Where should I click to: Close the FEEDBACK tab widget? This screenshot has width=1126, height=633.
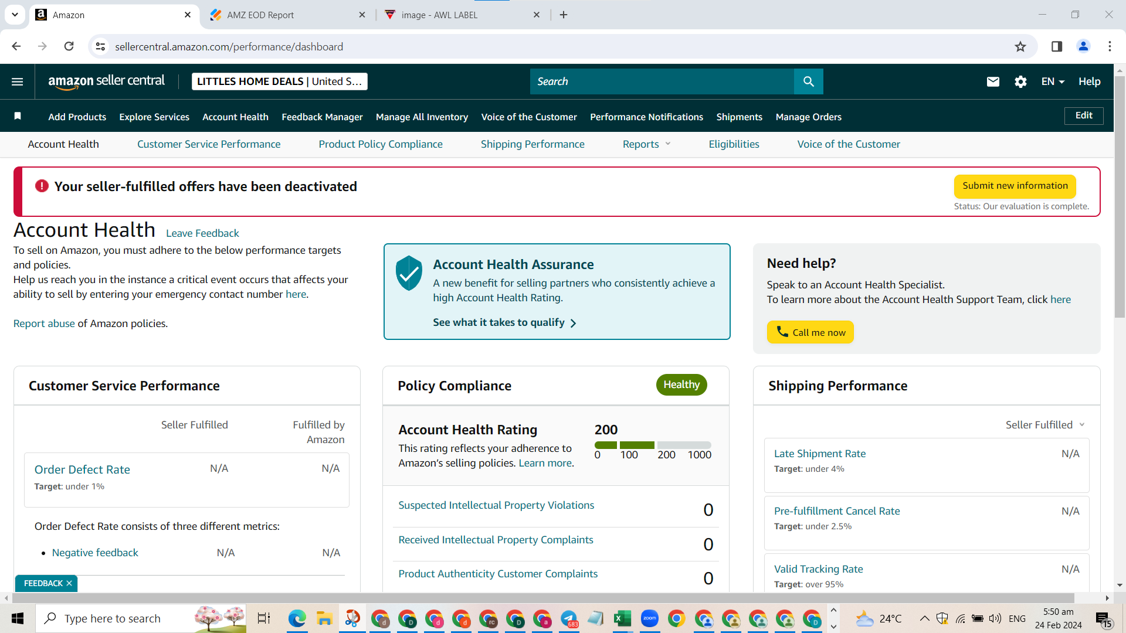click(69, 583)
